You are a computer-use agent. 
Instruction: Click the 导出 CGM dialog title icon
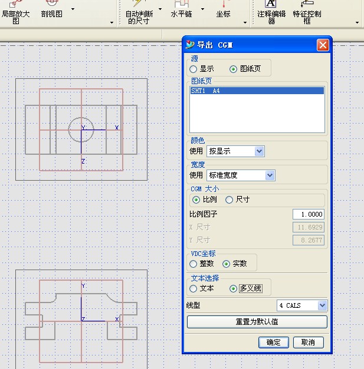pos(189,45)
